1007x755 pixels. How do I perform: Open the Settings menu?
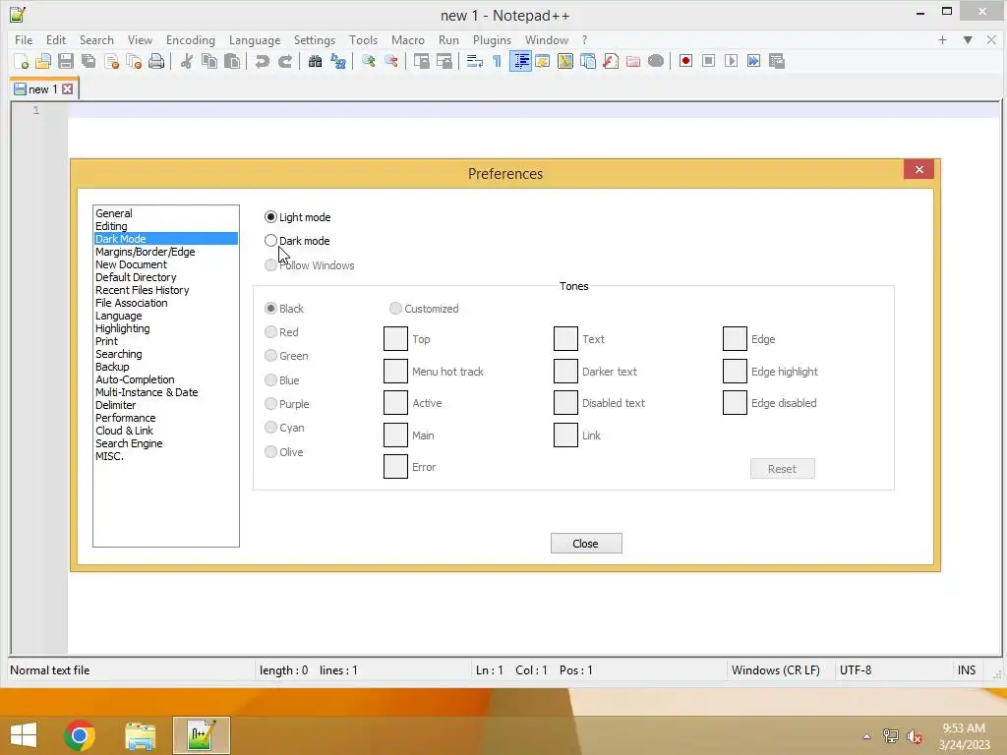click(314, 39)
